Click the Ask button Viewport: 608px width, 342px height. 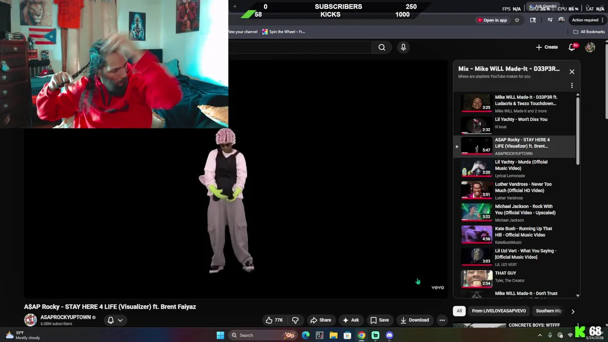click(351, 320)
